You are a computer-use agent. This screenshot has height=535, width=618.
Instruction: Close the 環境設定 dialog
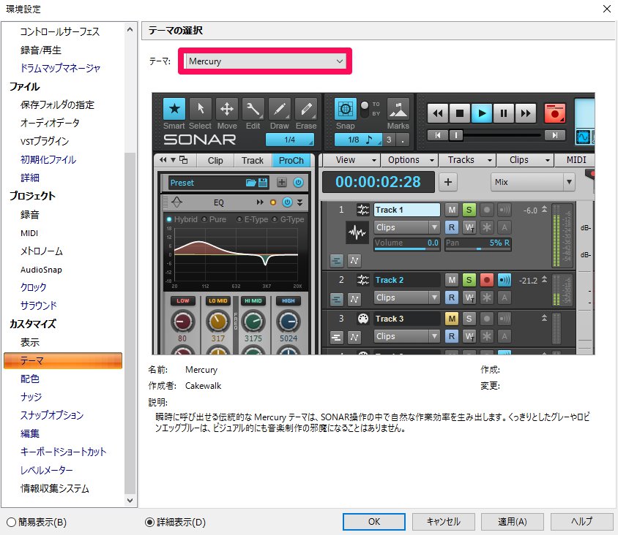coord(607,9)
